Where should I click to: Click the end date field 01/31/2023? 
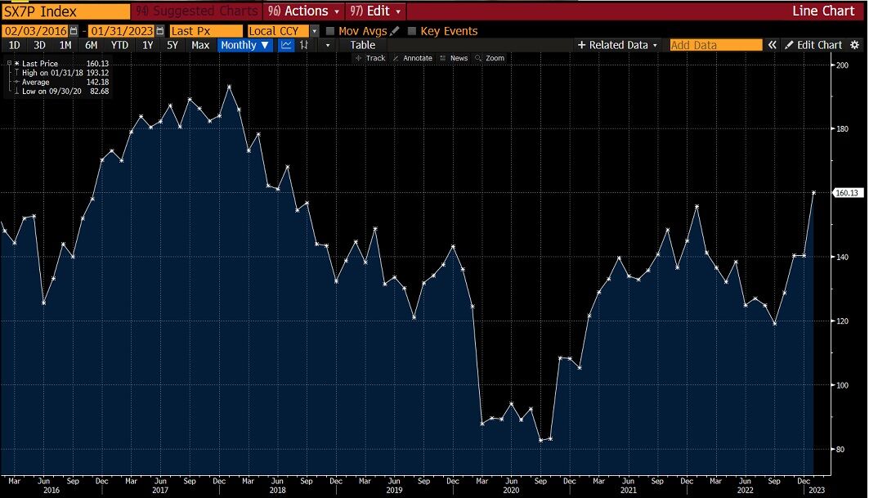[x=121, y=31]
